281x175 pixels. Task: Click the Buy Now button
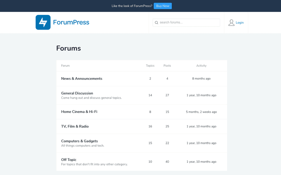pos(162,6)
